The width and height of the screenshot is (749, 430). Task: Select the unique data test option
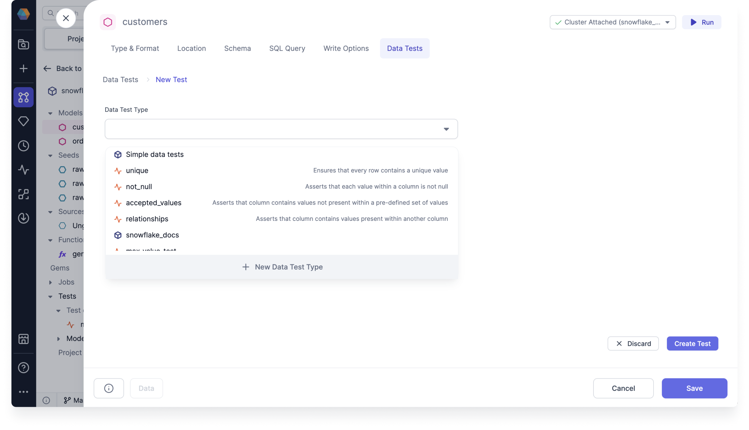[137, 170]
